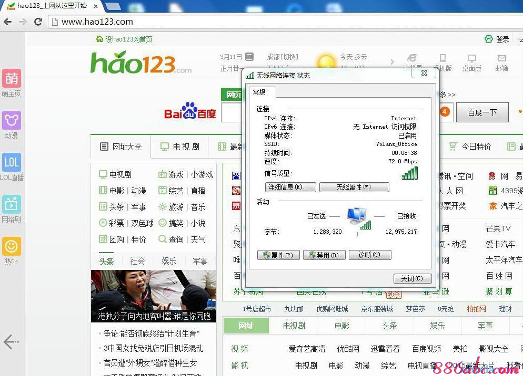Close the hao123 browser tab
523x376 pixels.
point(96,6)
